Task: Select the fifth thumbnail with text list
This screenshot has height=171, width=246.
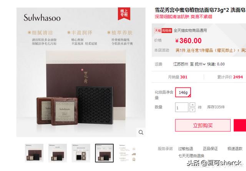Action: click(128, 153)
